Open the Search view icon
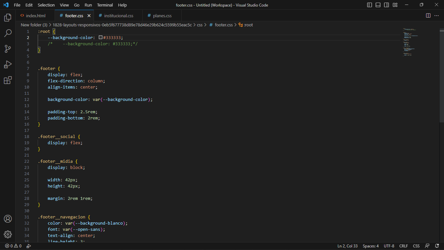 (x=8, y=33)
